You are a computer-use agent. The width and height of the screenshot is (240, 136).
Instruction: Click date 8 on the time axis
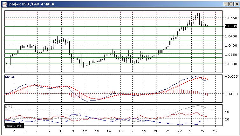point(61,131)
